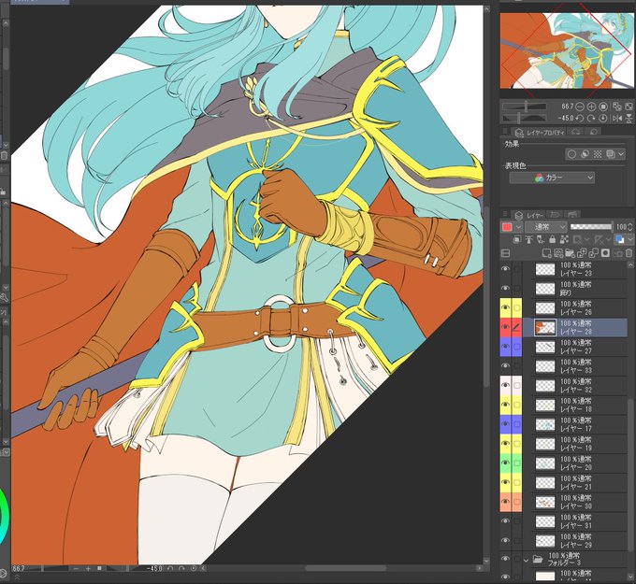This screenshot has width=636, height=584.
Task: Open ruler display range dropdown arrow
Action: pyautogui.click(x=609, y=240)
